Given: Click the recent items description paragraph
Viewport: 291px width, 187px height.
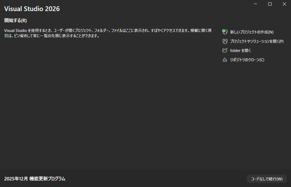Looking at the screenshot, I should tap(108, 33).
